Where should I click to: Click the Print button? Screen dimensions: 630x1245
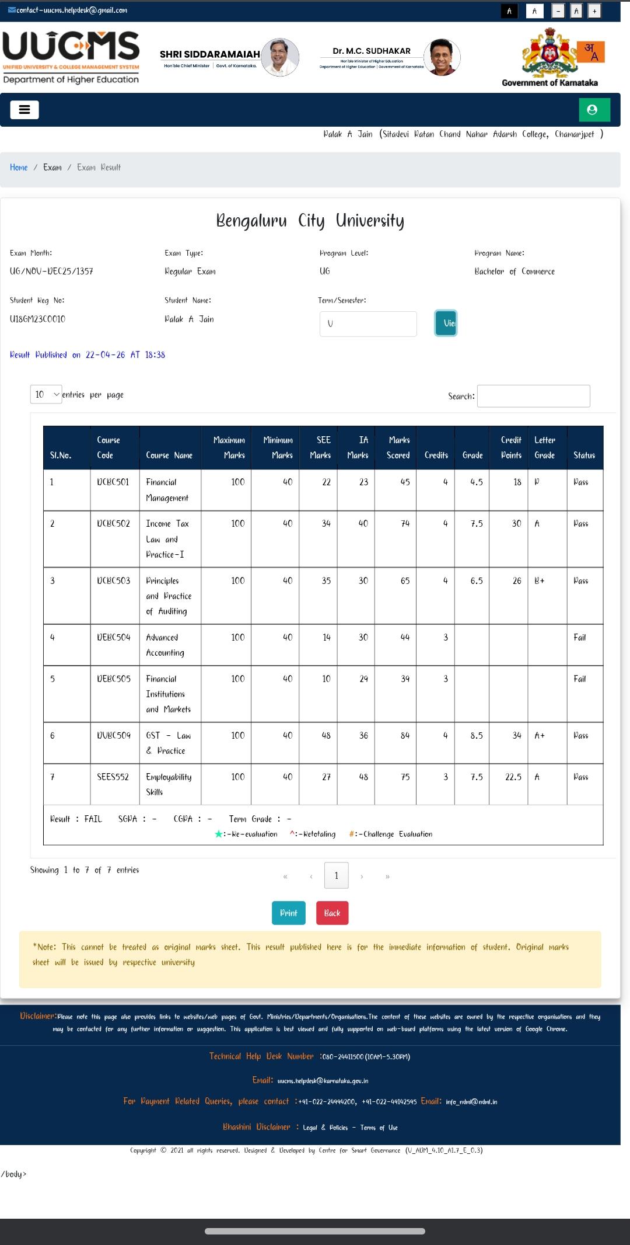[x=289, y=913]
